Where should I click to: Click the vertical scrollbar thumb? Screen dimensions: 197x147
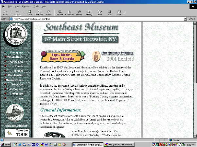[x=195, y=53]
